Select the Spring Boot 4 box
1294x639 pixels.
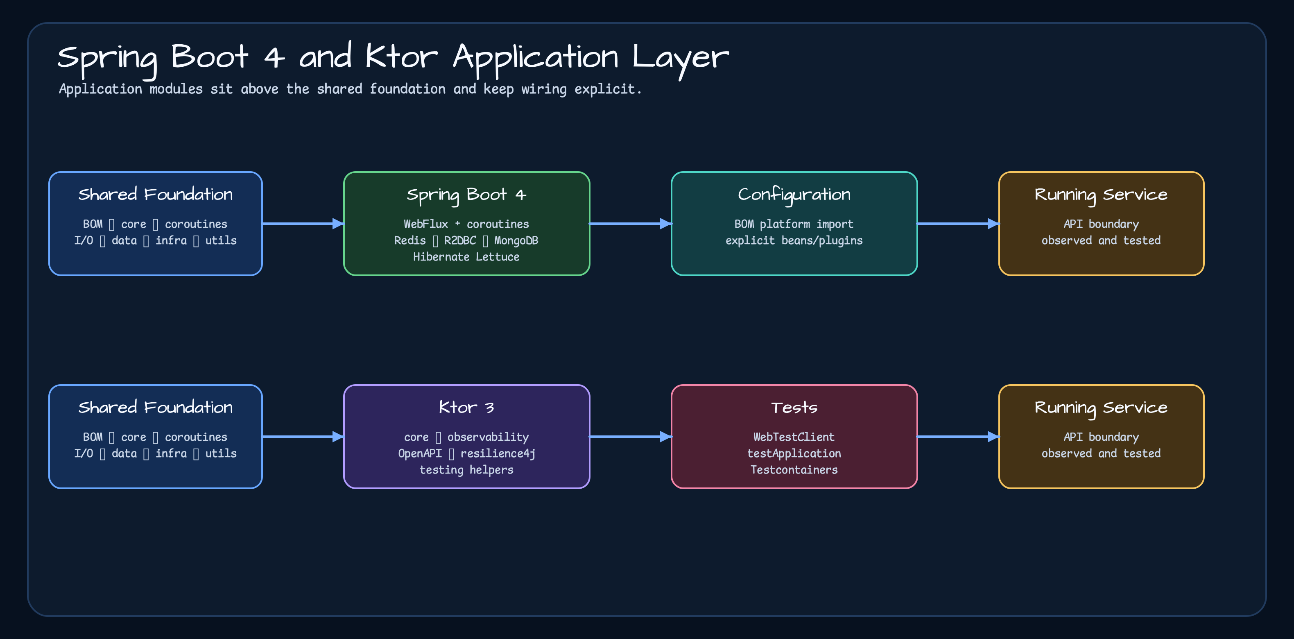pyautogui.click(x=466, y=224)
